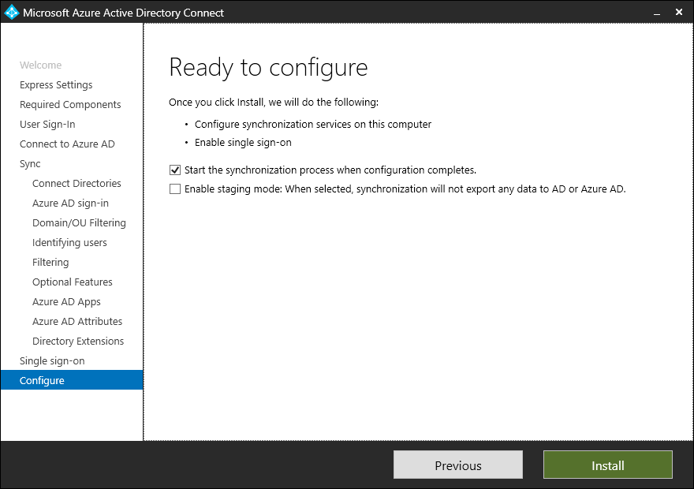Open Identifying users sub-step

(x=69, y=243)
